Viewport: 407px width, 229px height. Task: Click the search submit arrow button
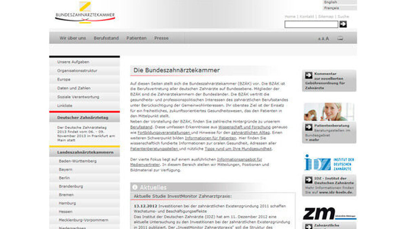(343, 24)
